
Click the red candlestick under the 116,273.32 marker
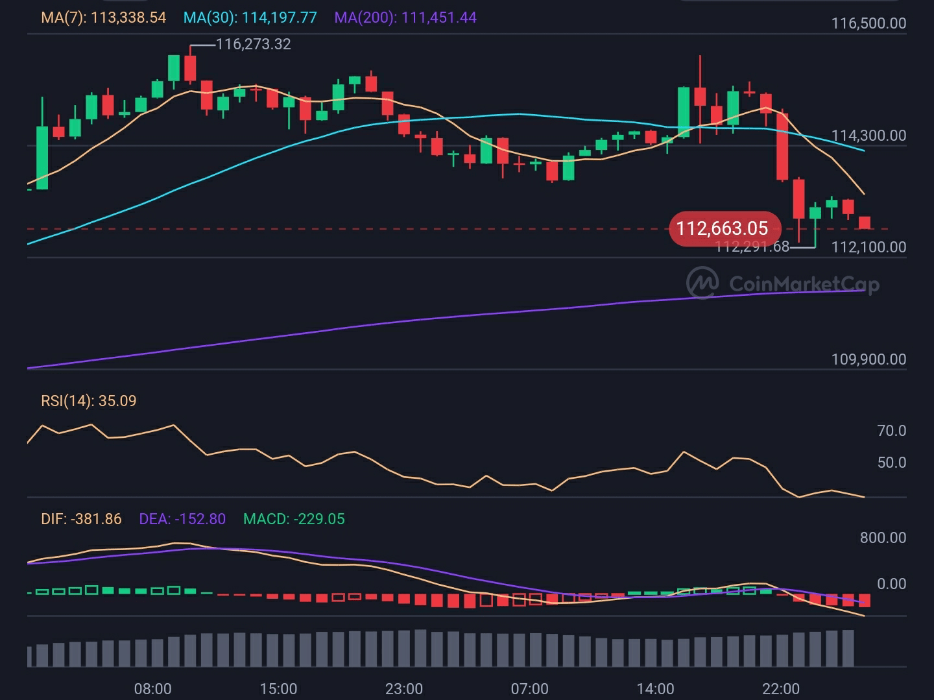pos(190,67)
